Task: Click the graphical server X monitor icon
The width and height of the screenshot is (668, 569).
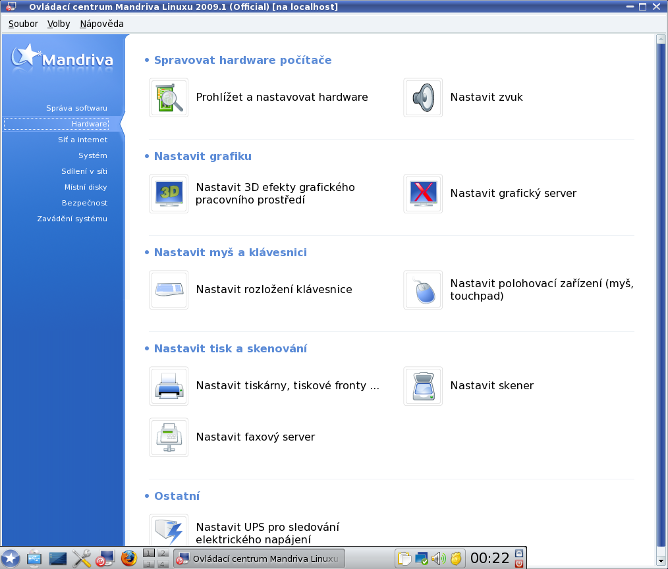Action: pos(423,194)
